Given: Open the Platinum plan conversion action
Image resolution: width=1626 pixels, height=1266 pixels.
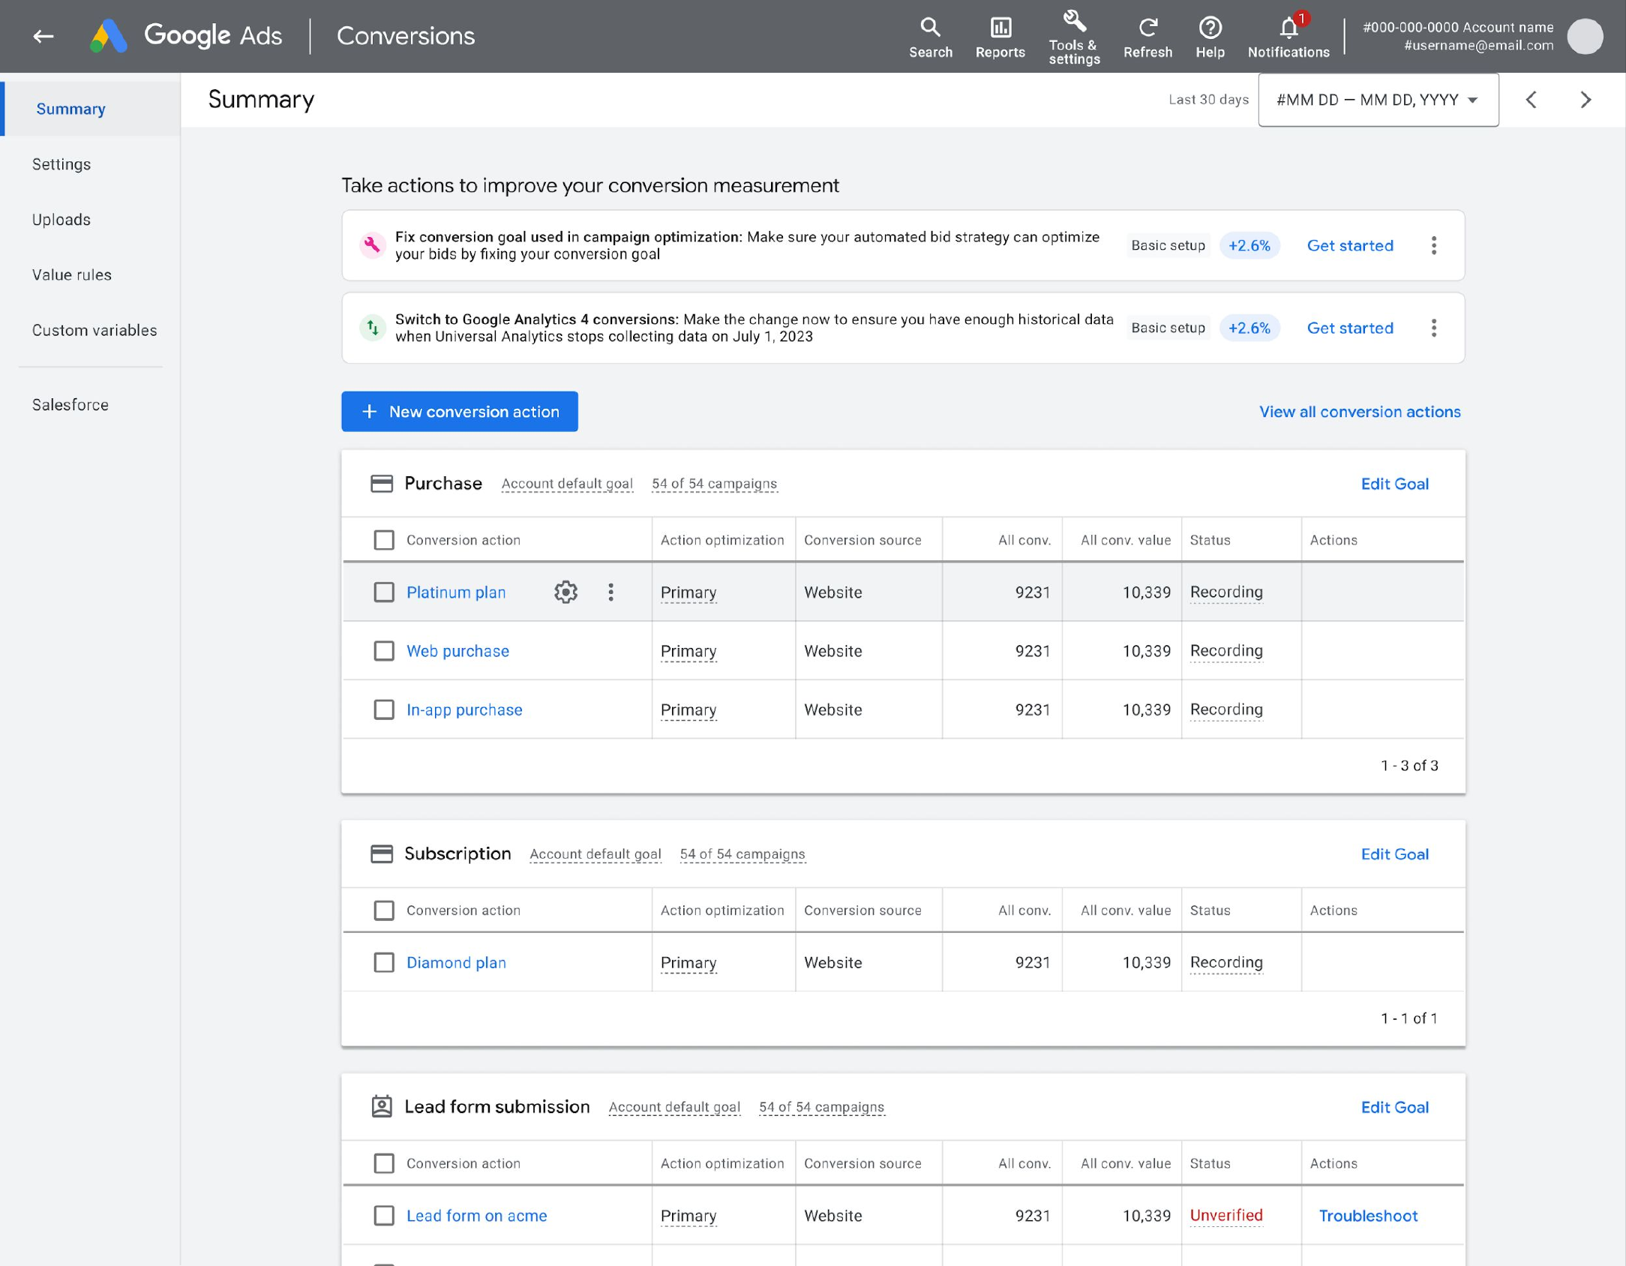Looking at the screenshot, I should coord(456,592).
